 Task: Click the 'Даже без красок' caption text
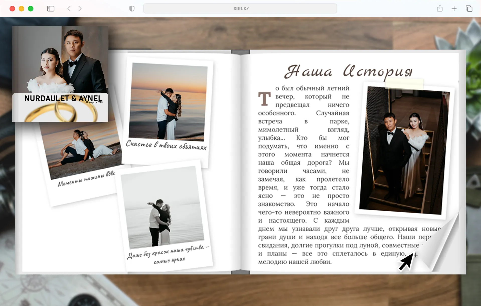pyautogui.click(x=169, y=254)
